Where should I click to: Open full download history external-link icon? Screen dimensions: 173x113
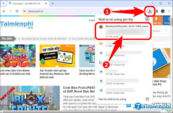tap(147, 99)
